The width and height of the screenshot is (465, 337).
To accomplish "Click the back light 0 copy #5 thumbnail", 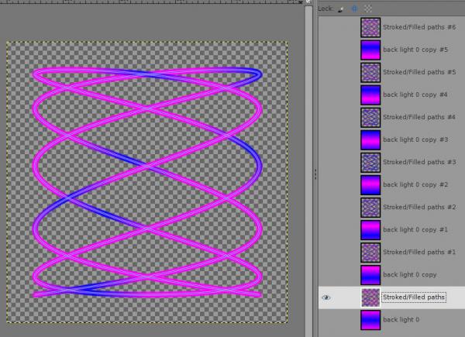I will click(x=370, y=50).
